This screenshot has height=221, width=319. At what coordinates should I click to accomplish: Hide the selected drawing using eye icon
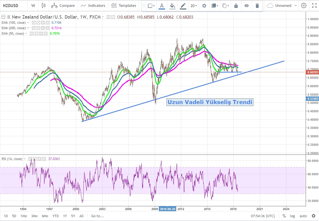246,5
